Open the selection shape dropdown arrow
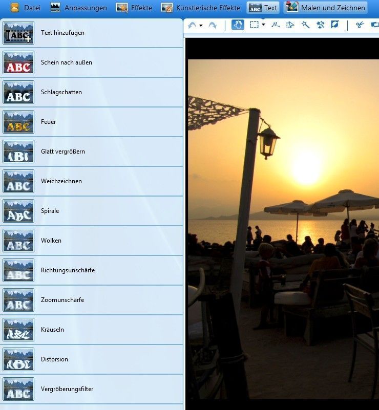The image size is (379, 410). [x=263, y=25]
